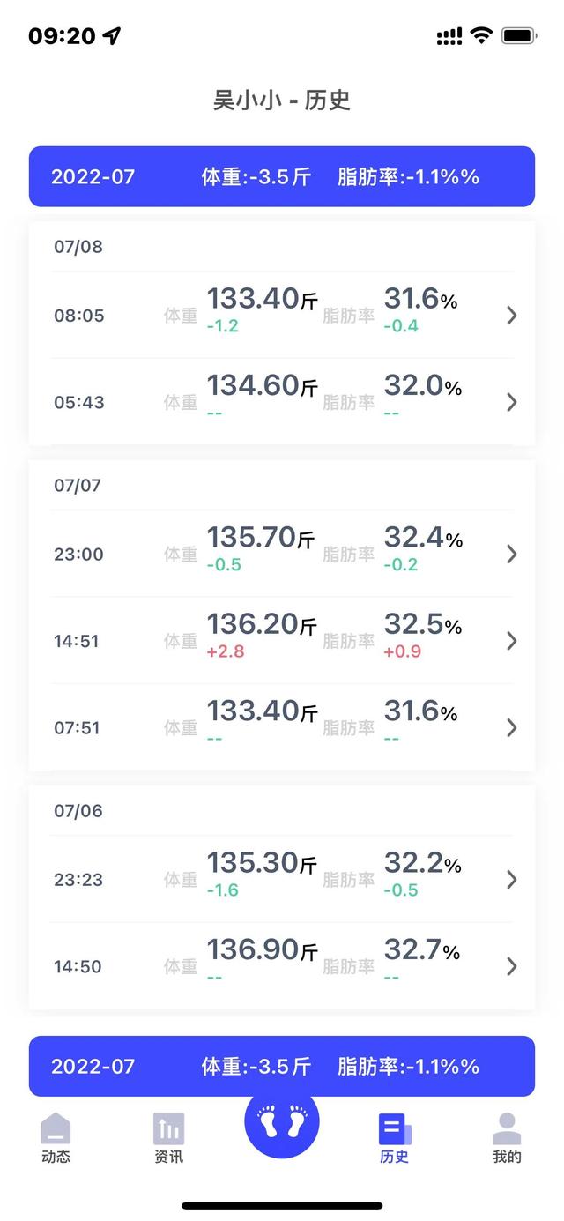This screenshot has height=1221, width=564.
Task: Tap the footprints weigh-in icon
Action: 282,1121
